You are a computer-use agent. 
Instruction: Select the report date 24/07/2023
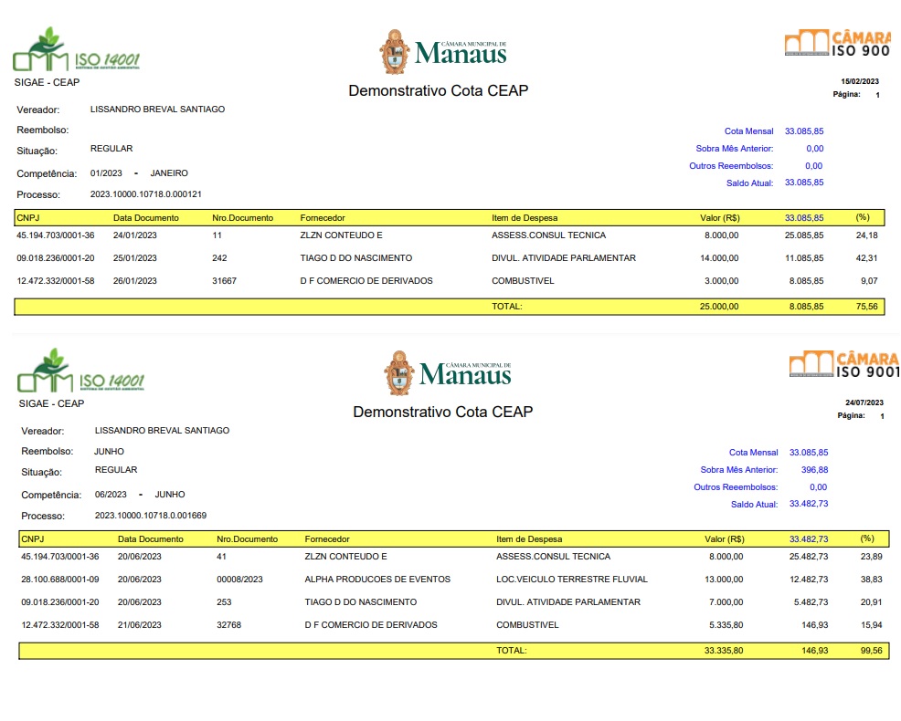tap(864, 403)
